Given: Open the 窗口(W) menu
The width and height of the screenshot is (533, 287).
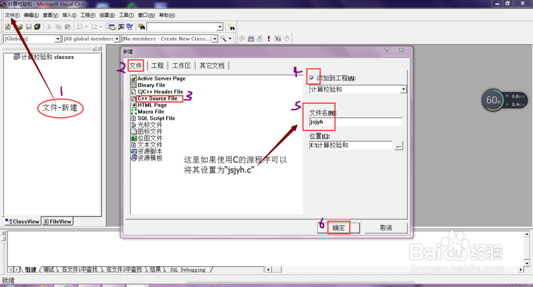Looking at the screenshot, I should pos(147,15).
